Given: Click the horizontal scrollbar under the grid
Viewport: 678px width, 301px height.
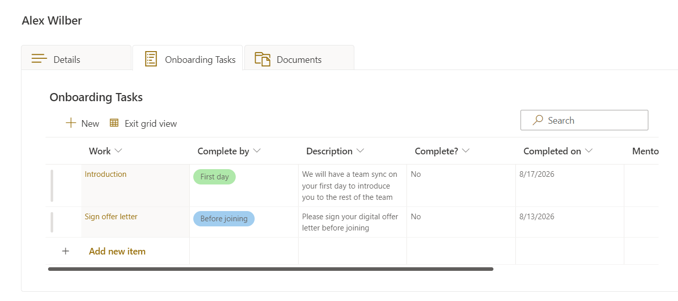Looking at the screenshot, I should pos(270,269).
